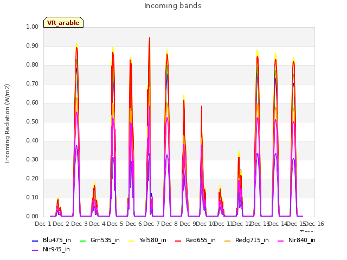The height and width of the screenshot is (260, 347).
Task: Click the Dec 5 x-axis tick label
Action: 115,224
